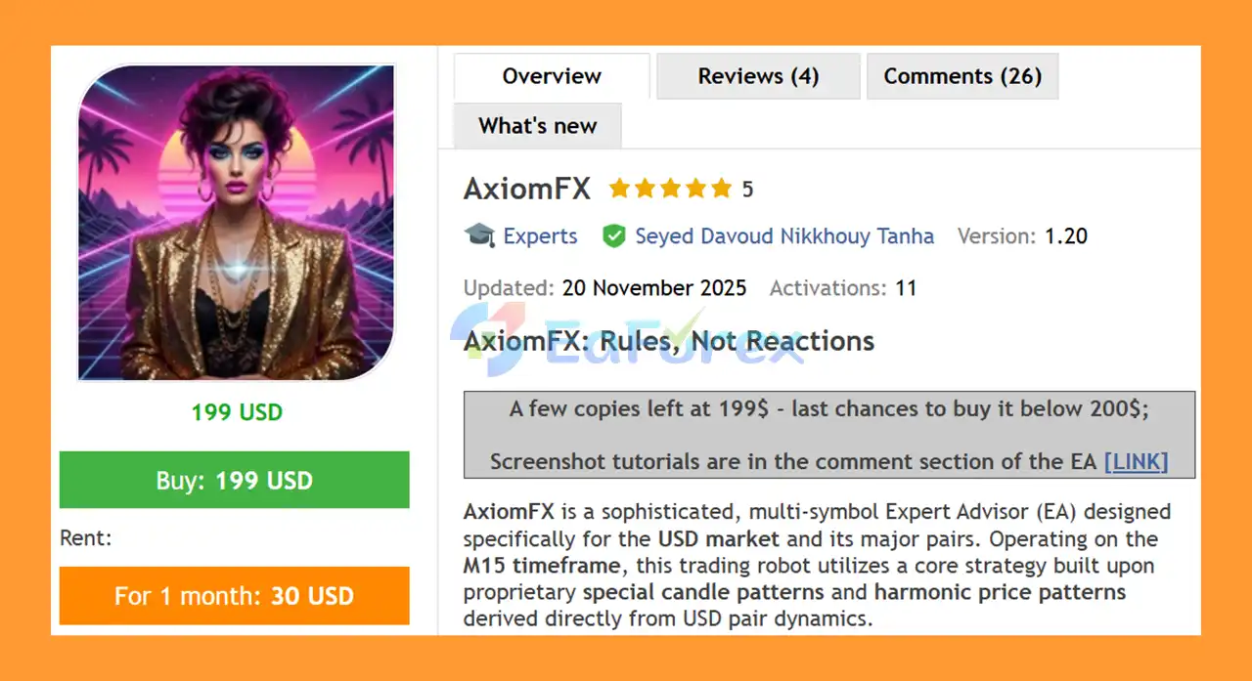Click the version number 1.20

tap(1066, 235)
